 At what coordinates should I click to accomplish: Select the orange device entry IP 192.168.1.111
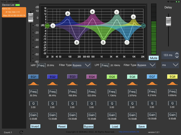[14, 12]
